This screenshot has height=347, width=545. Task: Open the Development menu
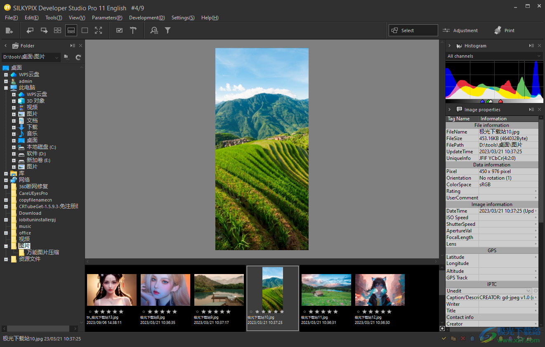146,17
